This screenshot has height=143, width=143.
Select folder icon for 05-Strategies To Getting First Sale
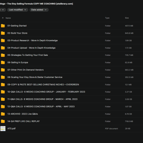(x=3, y=55)
